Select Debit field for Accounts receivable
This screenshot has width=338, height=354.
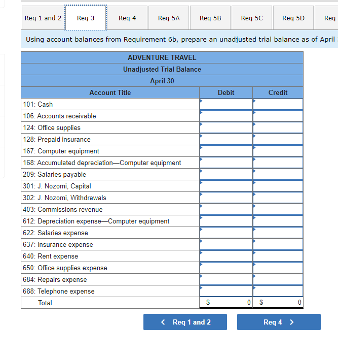226,116
